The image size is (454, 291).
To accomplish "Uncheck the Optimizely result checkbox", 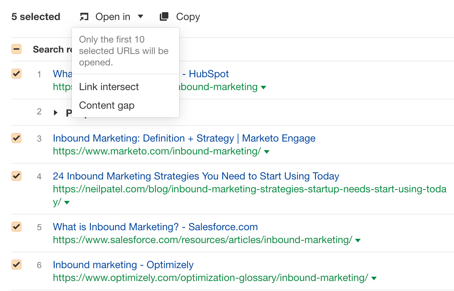I will pyautogui.click(x=16, y=265).
